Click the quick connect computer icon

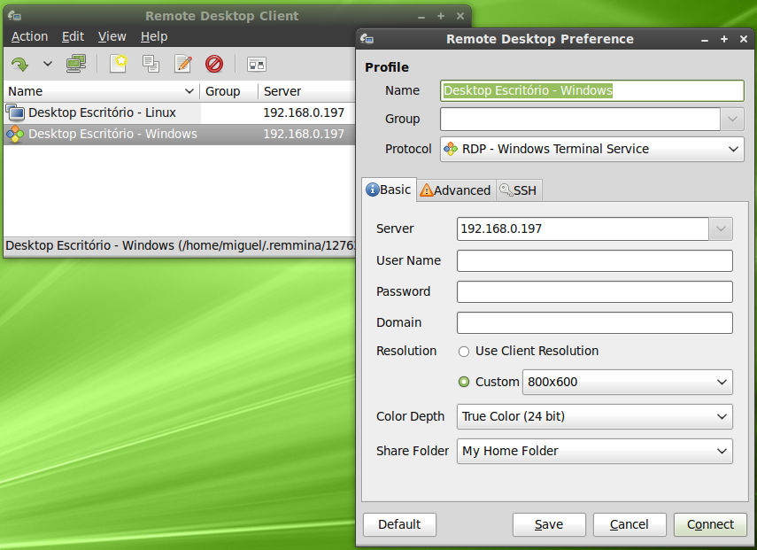coord(75,64)
